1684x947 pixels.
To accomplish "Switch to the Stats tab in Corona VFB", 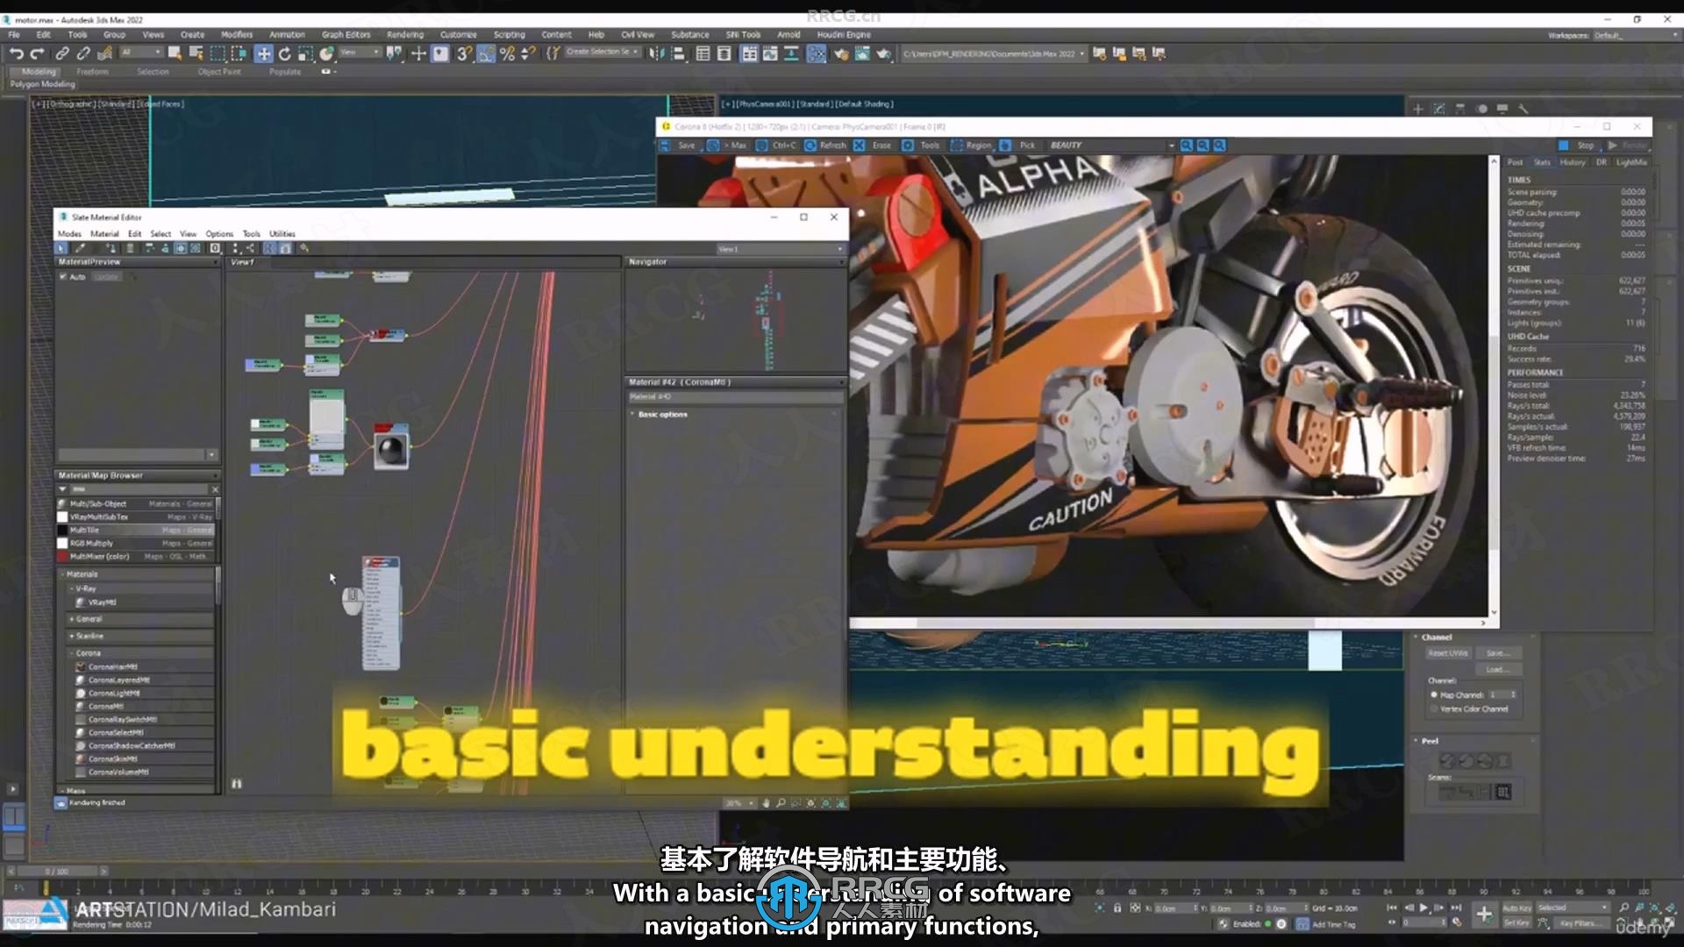I will (x=1542, y=163).
